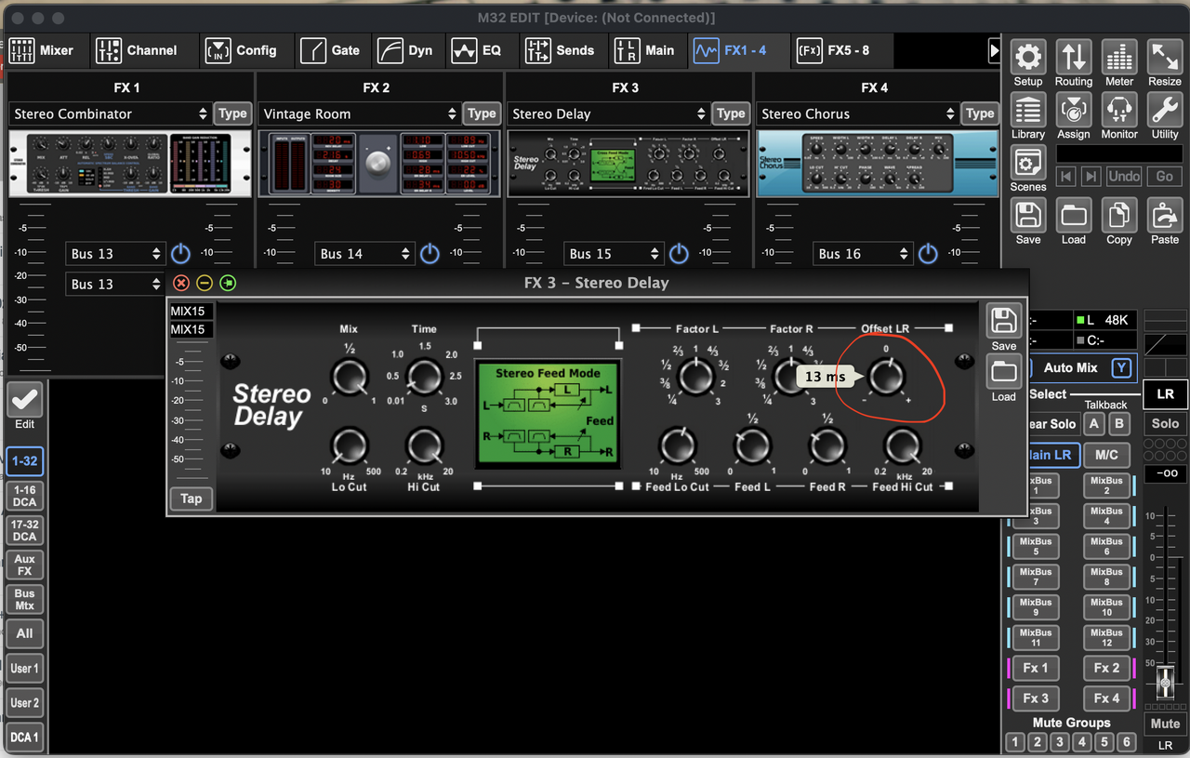The width and height of the screenshot is (1190, 758).
Task: Select the 1-16 DCA layer button
Action: [x=24, y=496]
